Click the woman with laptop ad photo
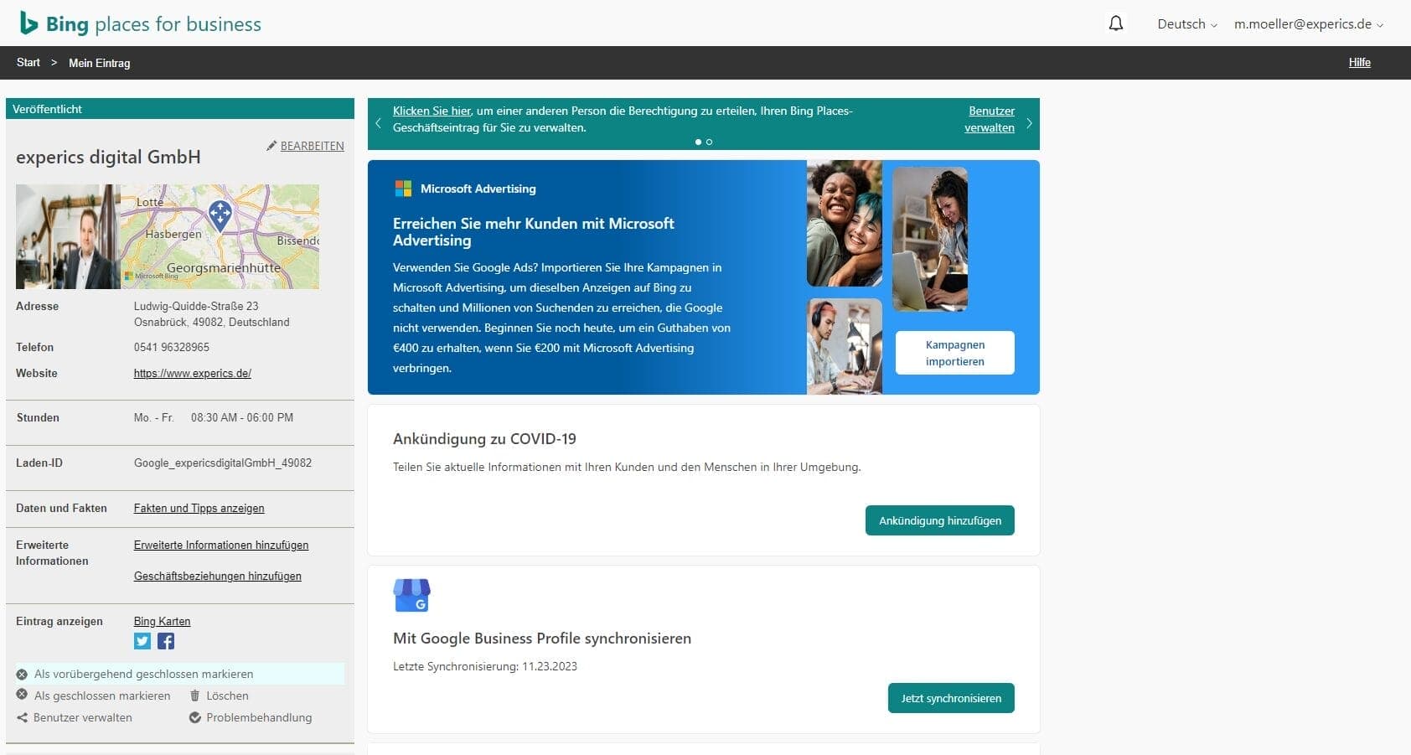The height and width of the screenshot is (755, 1411). (x=930, y=239)
